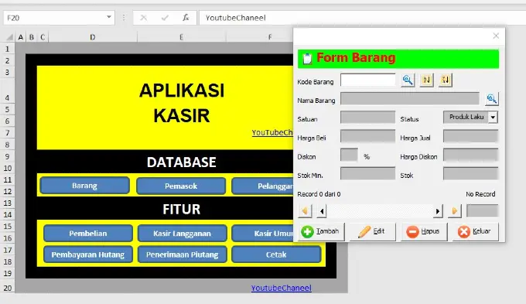Open the Penerimaan Piutang button
The height and width of the screenshot is (304, 526).
[182, 254]
